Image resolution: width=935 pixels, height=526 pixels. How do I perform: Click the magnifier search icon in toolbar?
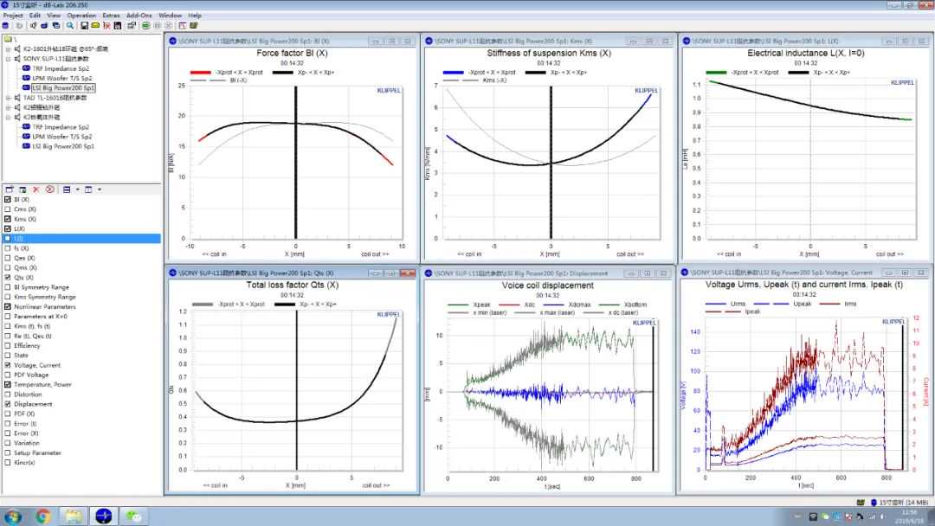click(71, 25)
